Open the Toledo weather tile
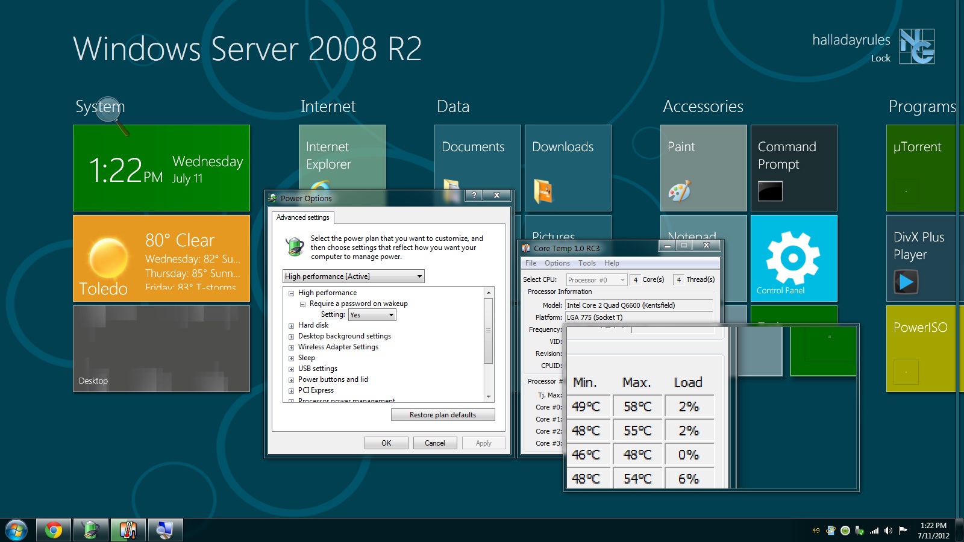 [161, 258]
